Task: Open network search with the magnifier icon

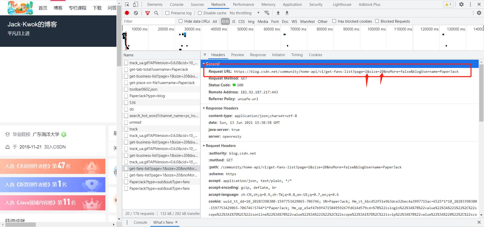Action: pyautogui.click(x=156, y=13)
